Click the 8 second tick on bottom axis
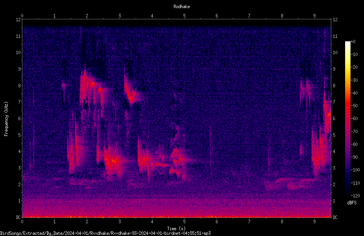 pos(282,222)
